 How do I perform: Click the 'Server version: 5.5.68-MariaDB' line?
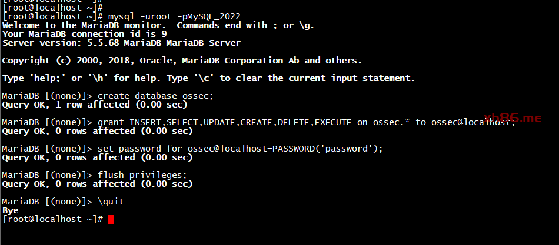[x=121, y=43]
